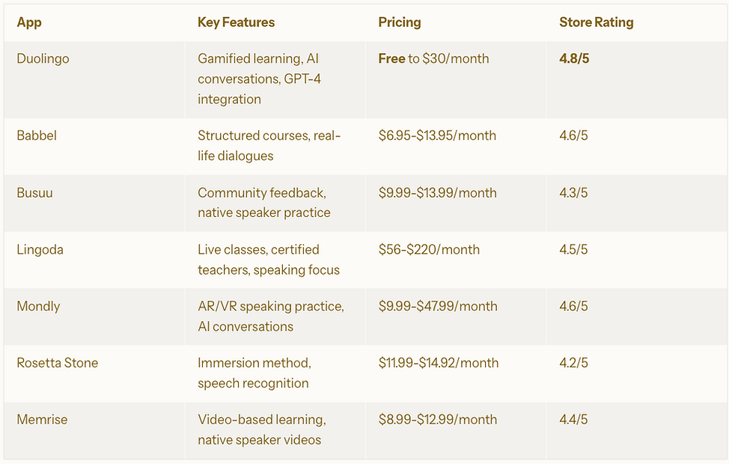Click the bold 4.8/5 rating

tap(574, 58)
